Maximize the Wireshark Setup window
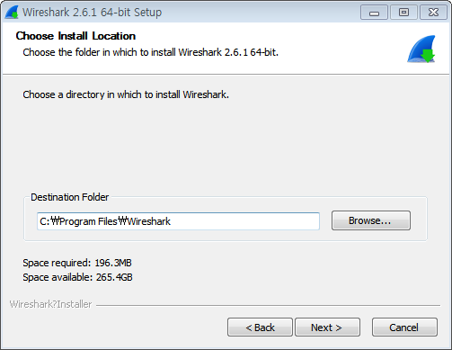Screen dimensions: 452x350 pos(403,13)
